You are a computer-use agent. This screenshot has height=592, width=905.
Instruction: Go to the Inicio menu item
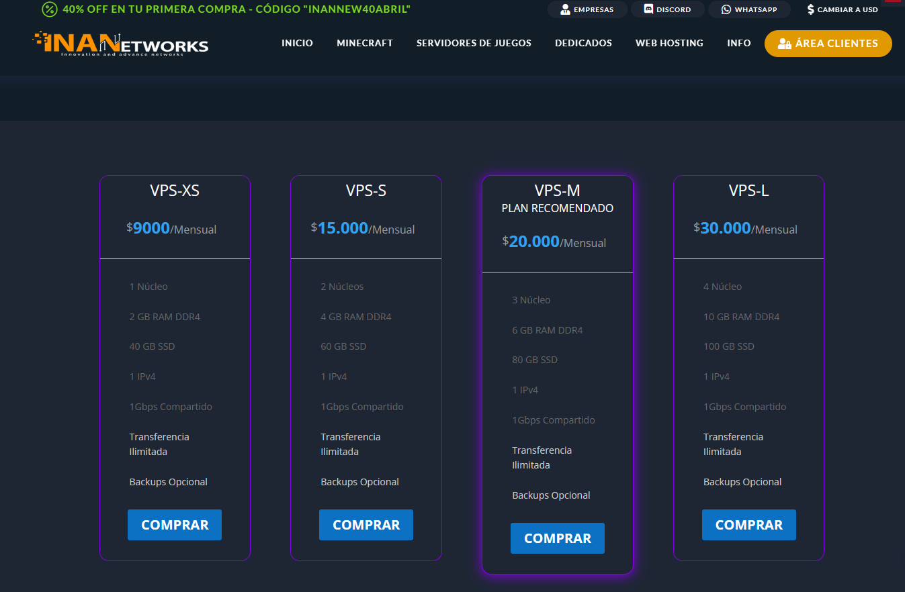tap(297, 43)
